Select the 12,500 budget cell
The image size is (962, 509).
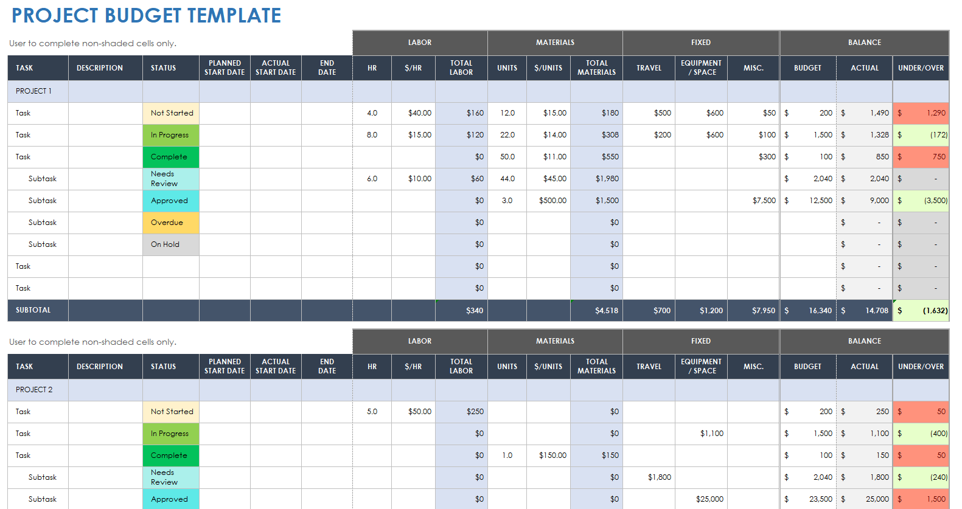(808, 201)
